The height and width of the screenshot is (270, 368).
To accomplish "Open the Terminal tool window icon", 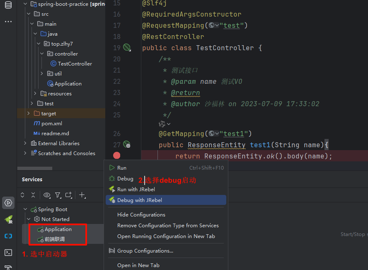I will click(x=8, y=252).
